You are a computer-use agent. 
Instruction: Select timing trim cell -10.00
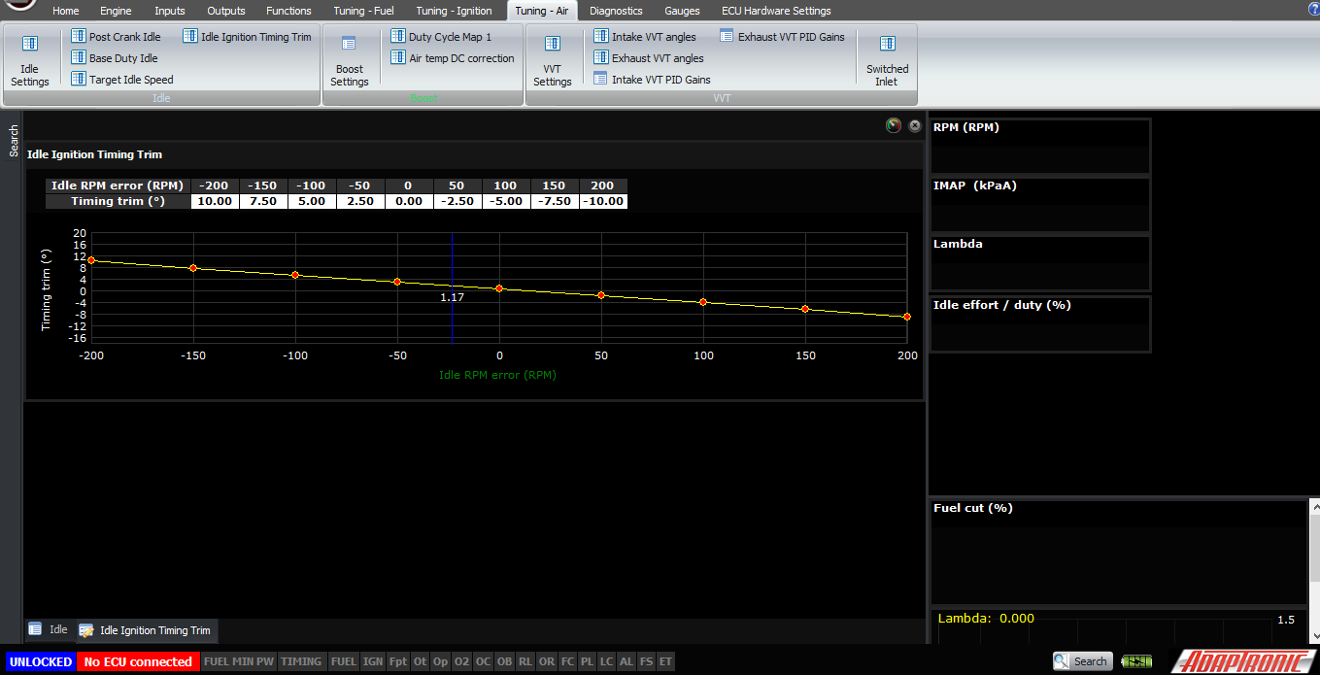[603, 201]
